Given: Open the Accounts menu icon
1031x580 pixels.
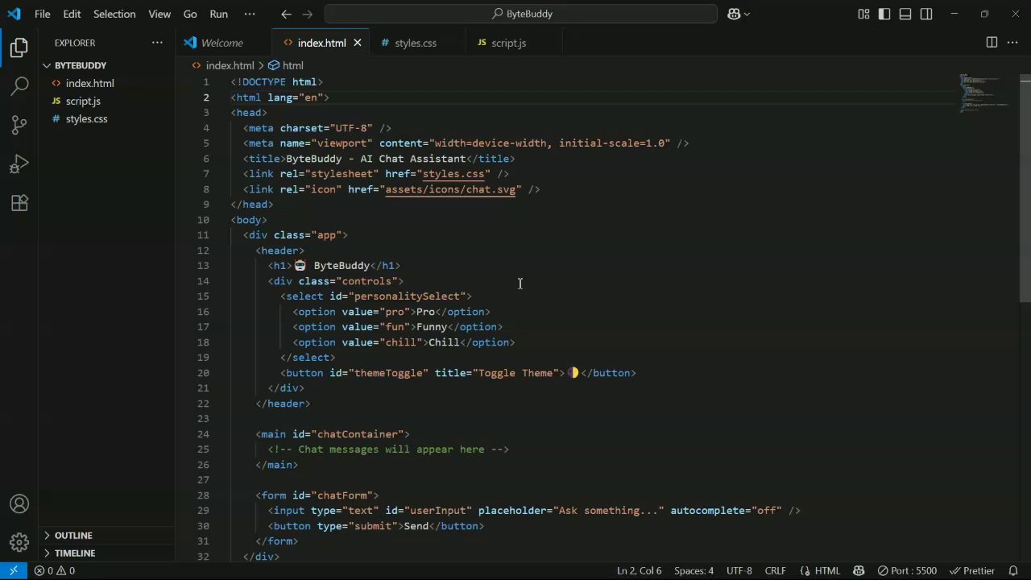Looking at the screenshot, I should (19, 504).
